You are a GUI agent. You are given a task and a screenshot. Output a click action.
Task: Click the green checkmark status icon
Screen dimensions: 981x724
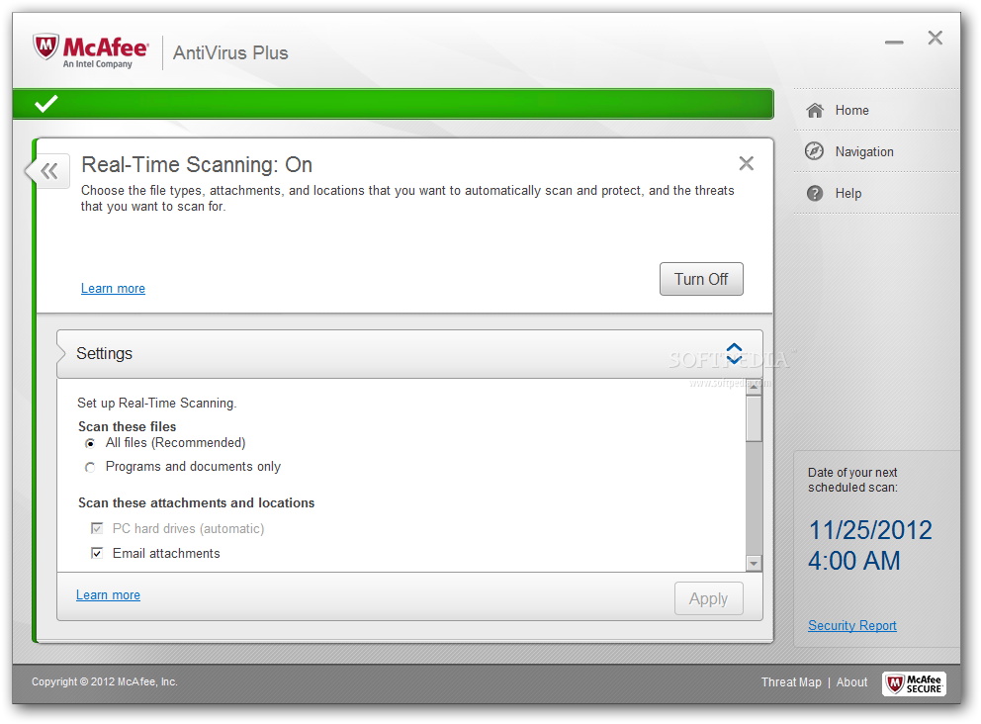(x=45, y=103)
